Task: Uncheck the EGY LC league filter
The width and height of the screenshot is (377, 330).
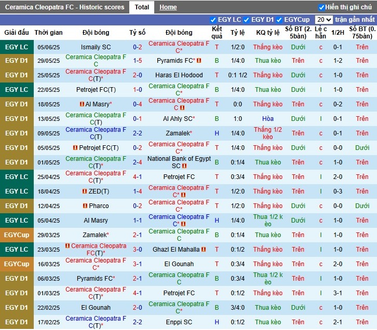Action: (213, 20)
